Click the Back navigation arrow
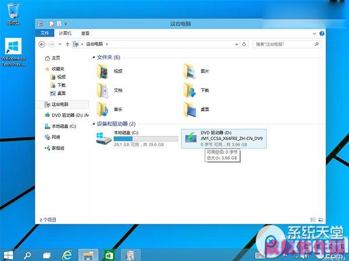 [x=42, y=44]
